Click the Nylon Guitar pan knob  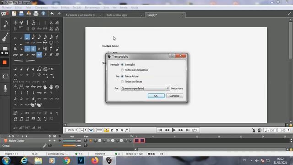[86, 141]
